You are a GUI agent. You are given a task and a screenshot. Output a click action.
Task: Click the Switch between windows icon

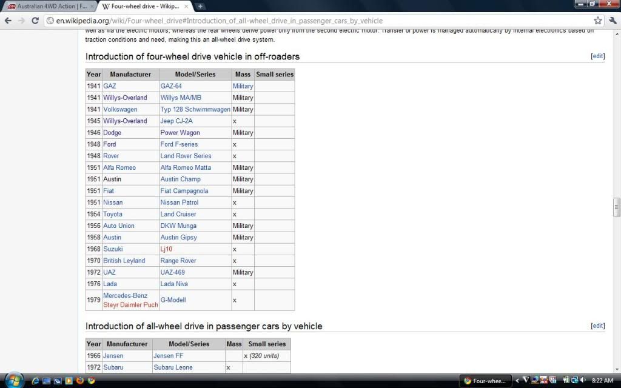click(x=58, y=381)
